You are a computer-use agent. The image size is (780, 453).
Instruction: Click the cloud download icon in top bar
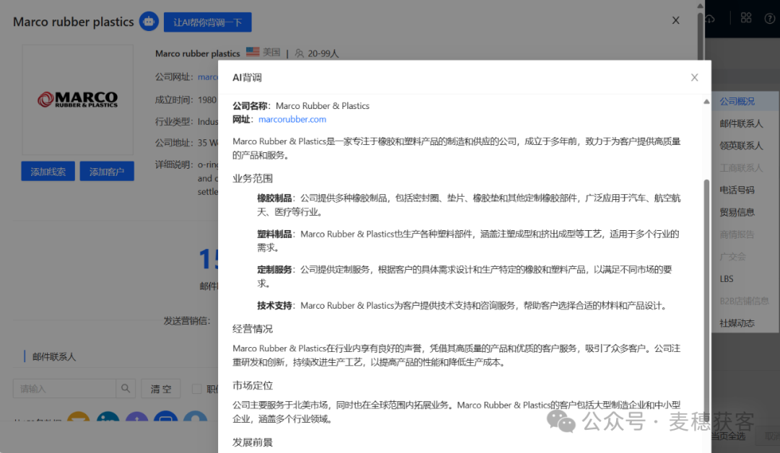coord(710,18)
